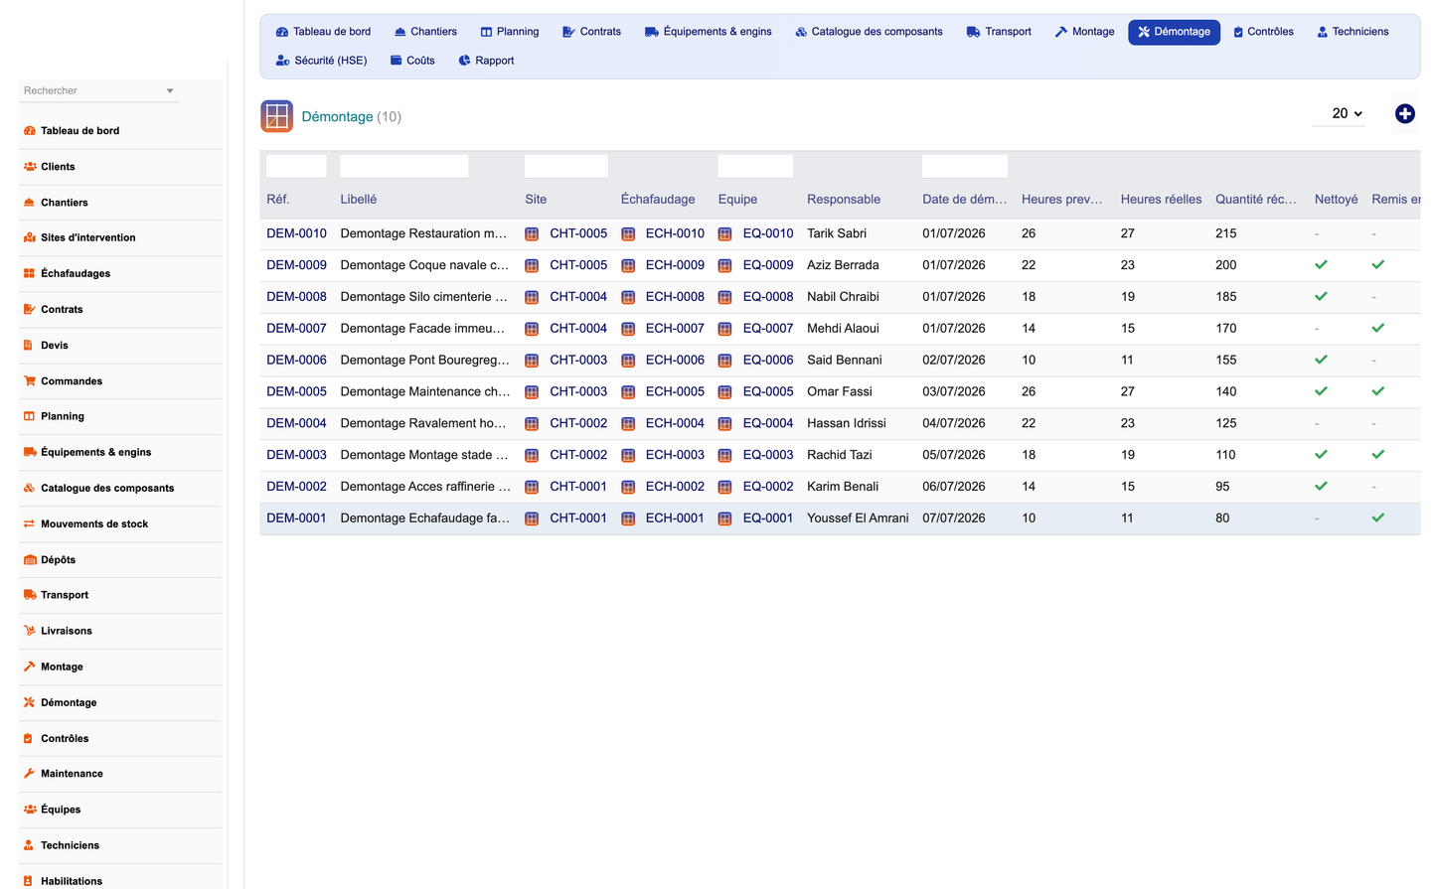Click the Libellé filter input field
Viewport: 1436px width, 889px height.
click(403, 166)
